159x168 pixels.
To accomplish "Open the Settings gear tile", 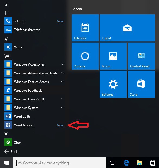I will pyautogui.click(x=113, y=84).
